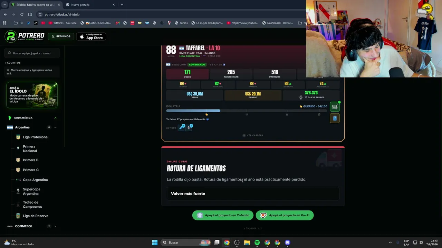Viewport: 442px width, 248px height.
Task: Open the Jugá a El Ídolo promo card
Action: 32,95
